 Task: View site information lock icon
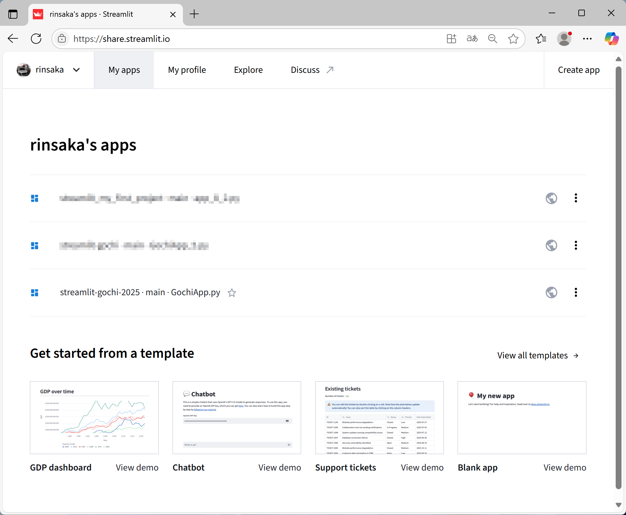[x=62, y=39]
